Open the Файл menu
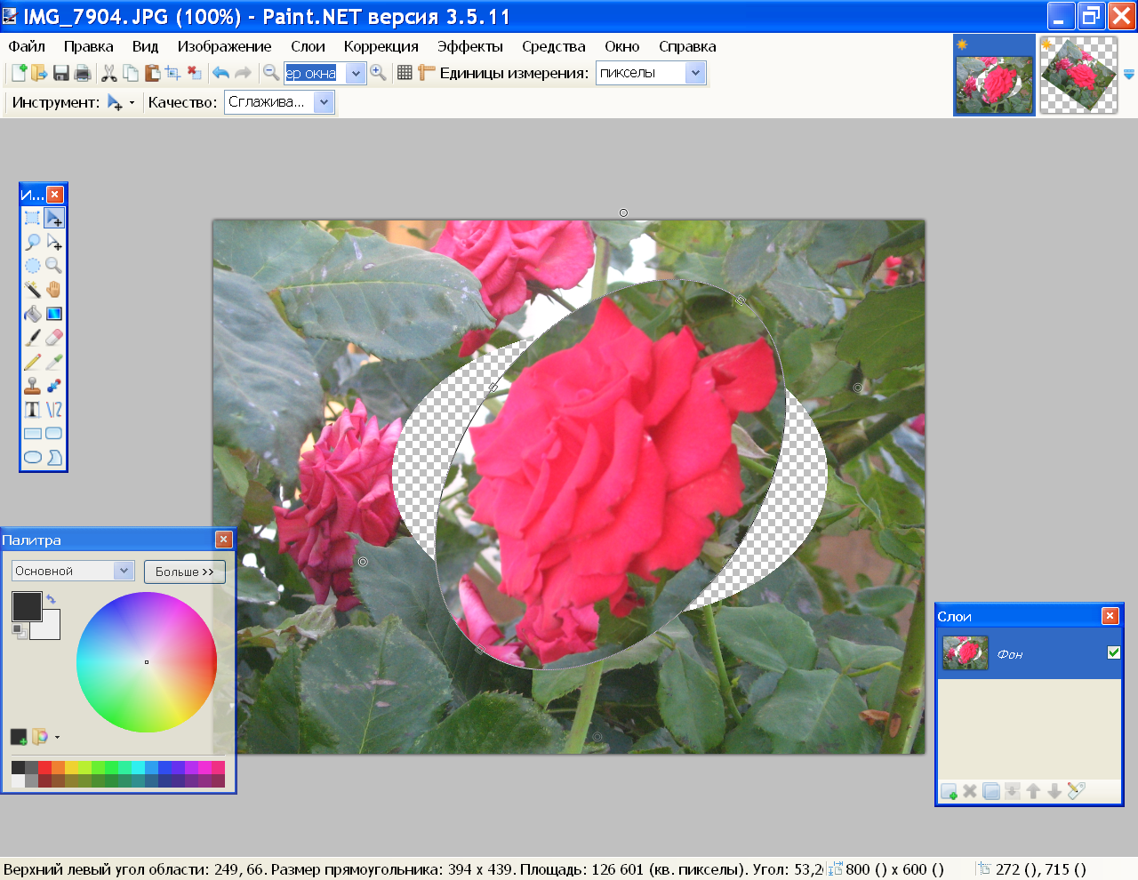Image resolution: width=1138 pixels, height=880 pixels. (27, 46)
